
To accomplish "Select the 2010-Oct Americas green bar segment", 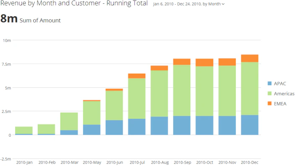I will pos(205,91).
